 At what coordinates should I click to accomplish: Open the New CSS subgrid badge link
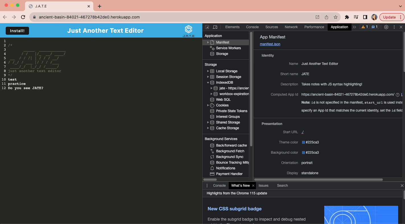coord(235,209)
